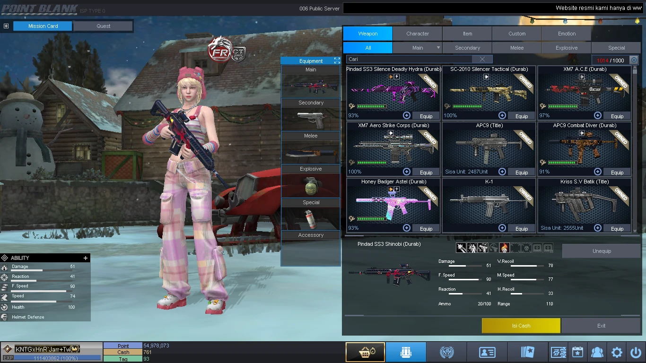
Task: Select the Main weapon equipment slot
Action: [x=311, y=86]
